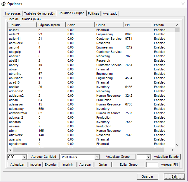
Task: Click the Agregar user button
Action: click(x=85, y=164)
